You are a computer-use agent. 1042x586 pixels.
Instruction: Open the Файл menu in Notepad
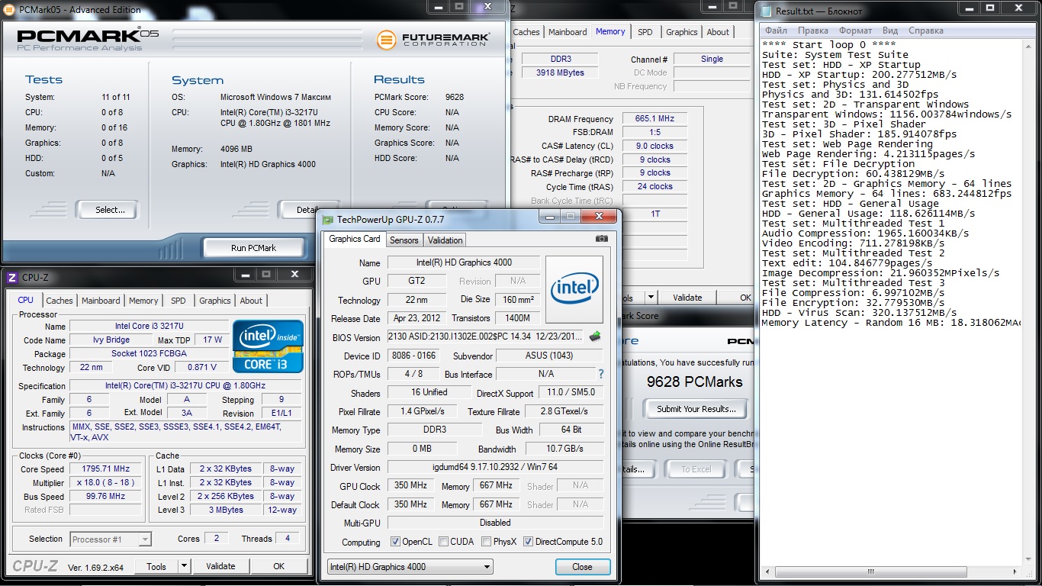coord(777,31)
